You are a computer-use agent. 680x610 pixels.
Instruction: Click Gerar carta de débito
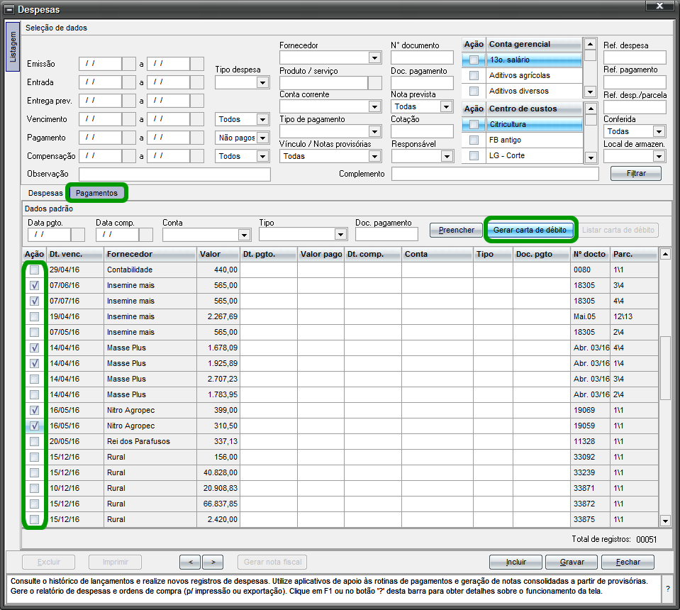pyautogui.click(x=530, y=230)
